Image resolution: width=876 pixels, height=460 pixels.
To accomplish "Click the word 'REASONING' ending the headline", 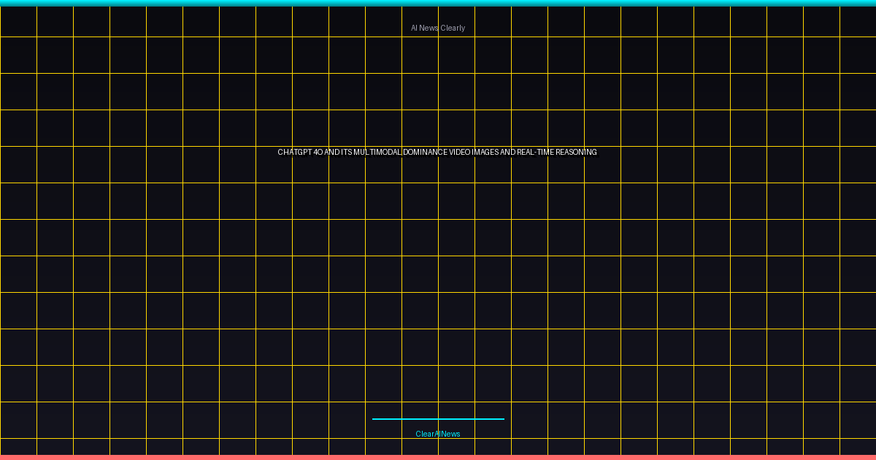I will coord(577,153).
